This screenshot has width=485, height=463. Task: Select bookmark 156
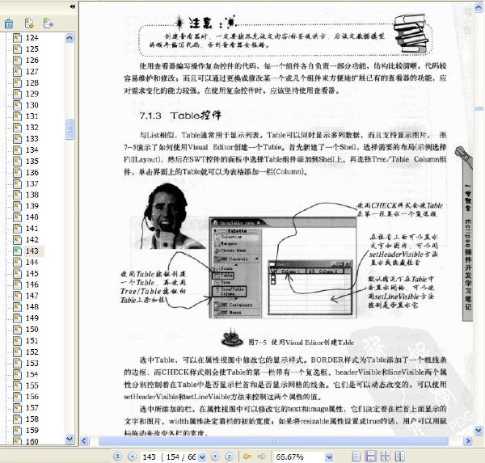(32, 397)
